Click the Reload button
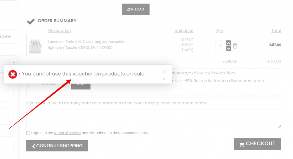 [136, 9]
